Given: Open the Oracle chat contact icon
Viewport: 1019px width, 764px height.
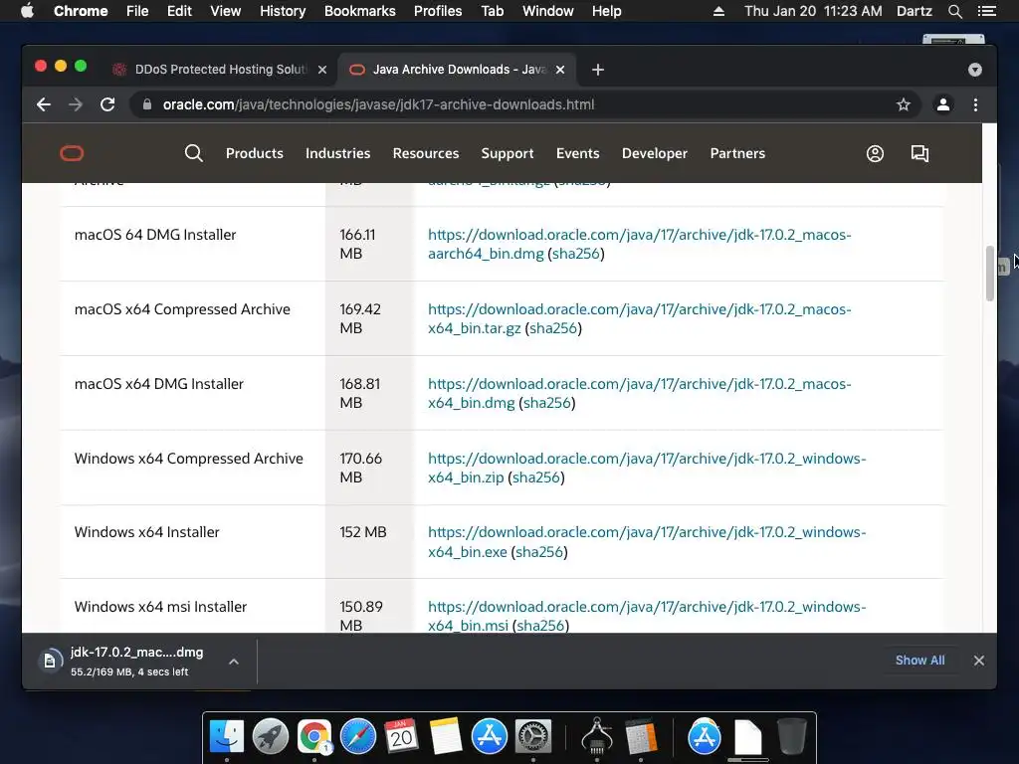Looking at the screenshot, I should (919, 153).
